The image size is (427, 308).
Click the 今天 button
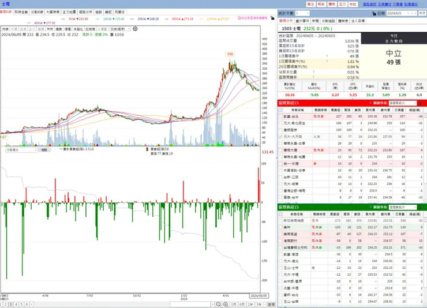422,13
